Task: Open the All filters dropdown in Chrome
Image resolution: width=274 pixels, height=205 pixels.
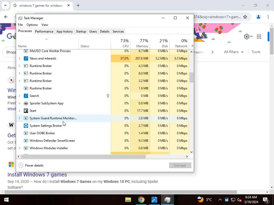Action: coord(234,52)
